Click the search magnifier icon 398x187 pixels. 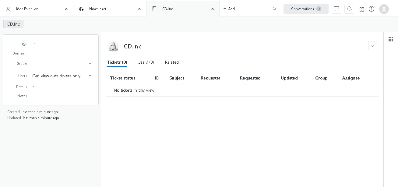(x=274, y=9)
